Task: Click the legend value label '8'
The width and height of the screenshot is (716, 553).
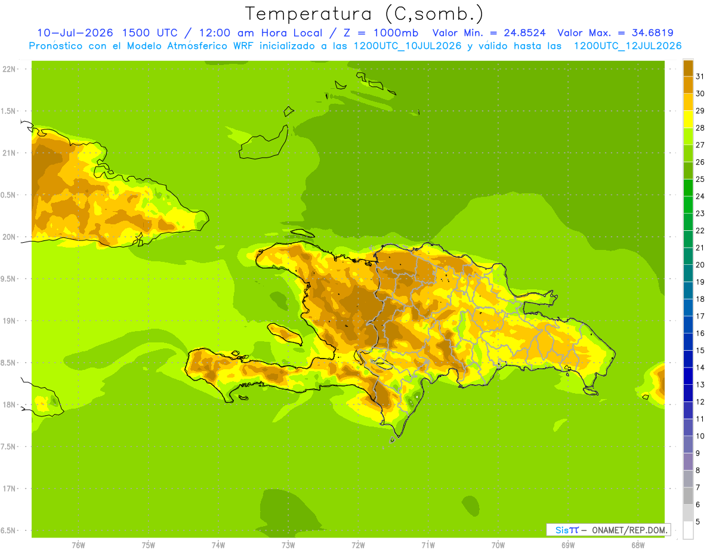Action: [698, 470]
